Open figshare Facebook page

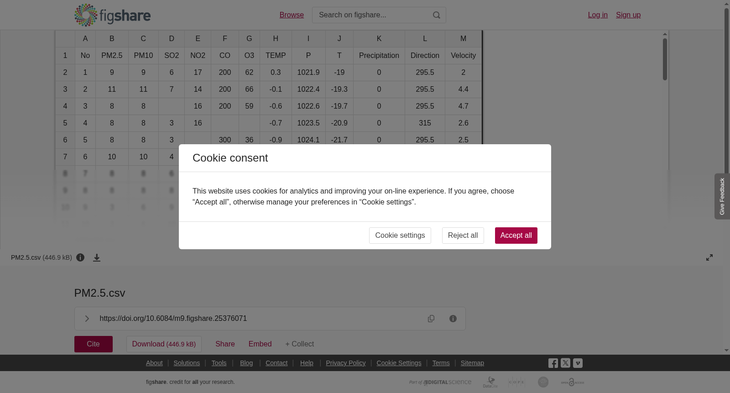point(553,363)
